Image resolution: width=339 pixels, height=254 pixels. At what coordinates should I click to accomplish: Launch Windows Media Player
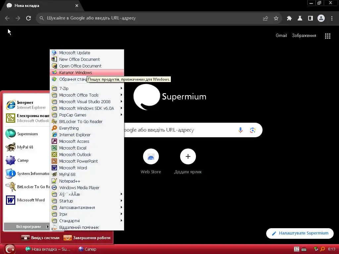pos(87,188)
